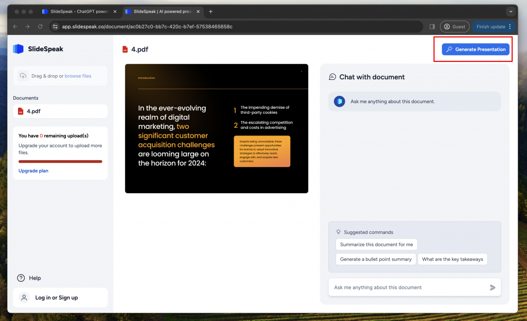Viewport: 527px width, 321px height.
Task: Click the send arrow icon
Action: tap(493, 288)
